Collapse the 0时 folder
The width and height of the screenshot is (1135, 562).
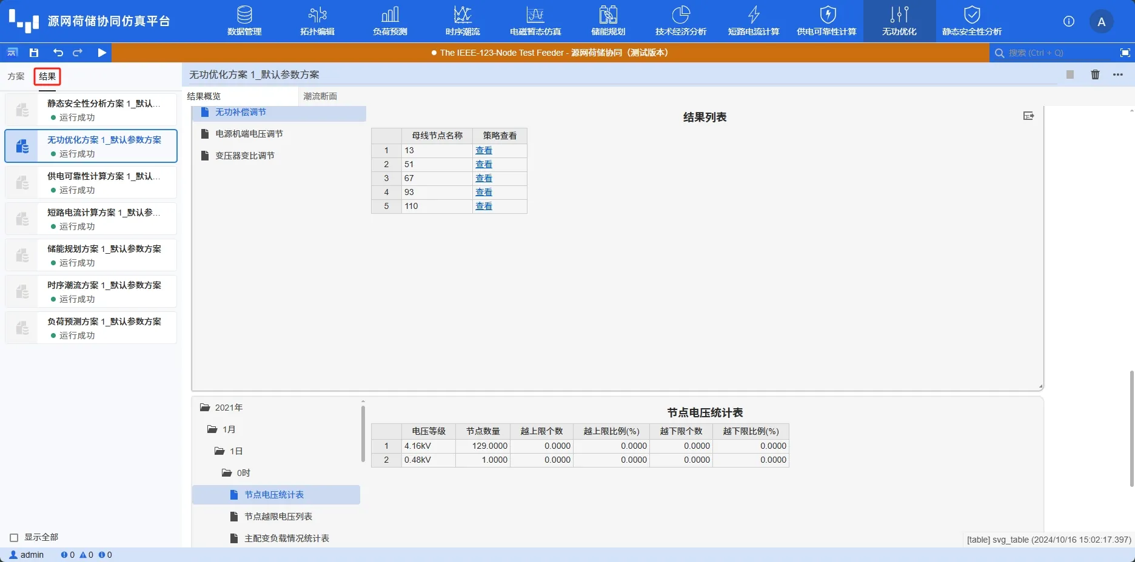(x=227, y=473)
